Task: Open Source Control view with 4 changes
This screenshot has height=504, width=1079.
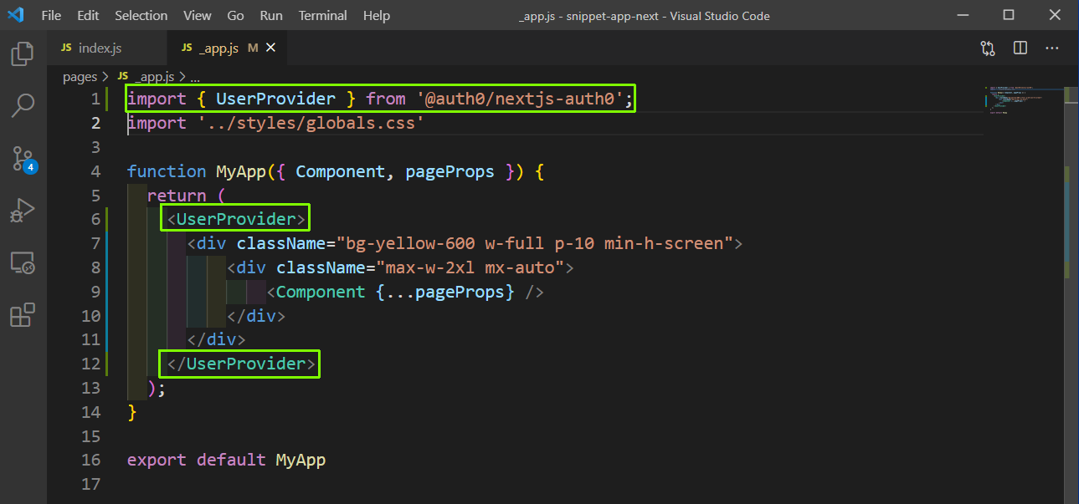Action: click(x=23, y=159)
